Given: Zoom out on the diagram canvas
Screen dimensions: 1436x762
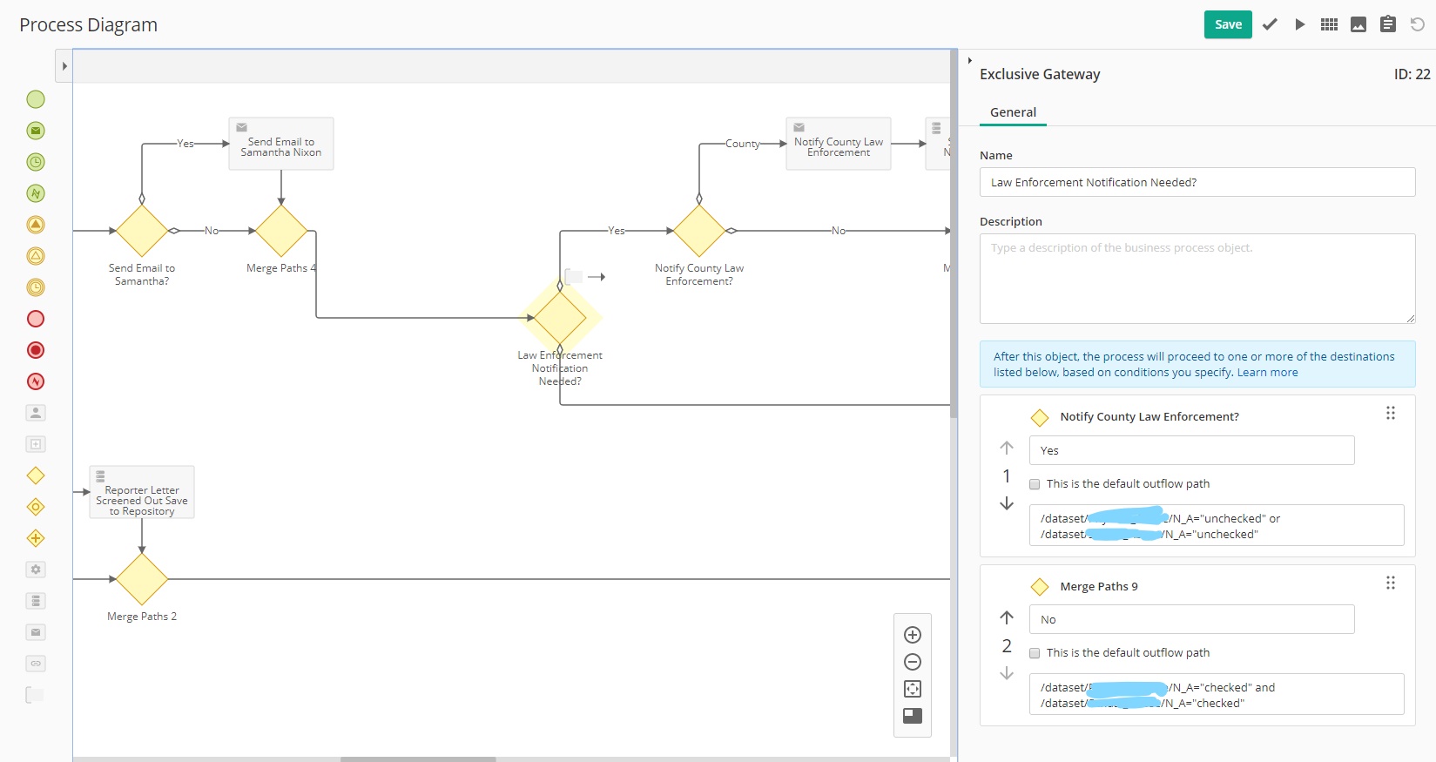Looking at the screenshot, I should click(913, 662).
